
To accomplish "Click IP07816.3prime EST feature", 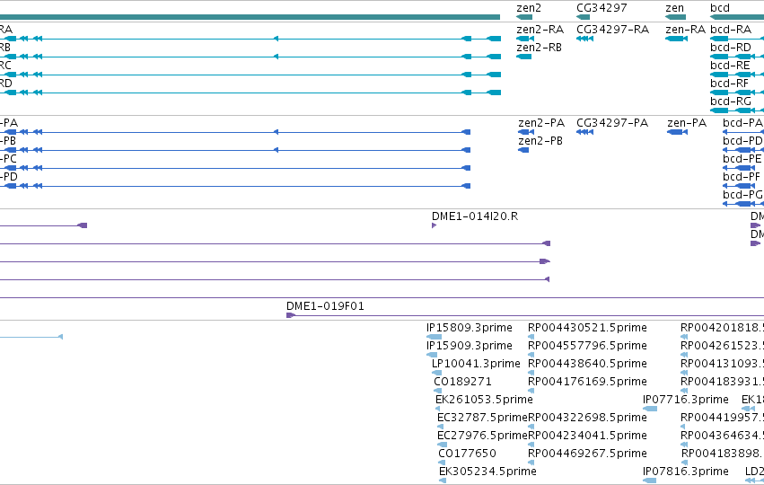I will [649, 481].
